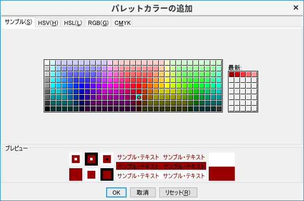Select the RGB(G) tab
The image size is (304, 201).
98,23
